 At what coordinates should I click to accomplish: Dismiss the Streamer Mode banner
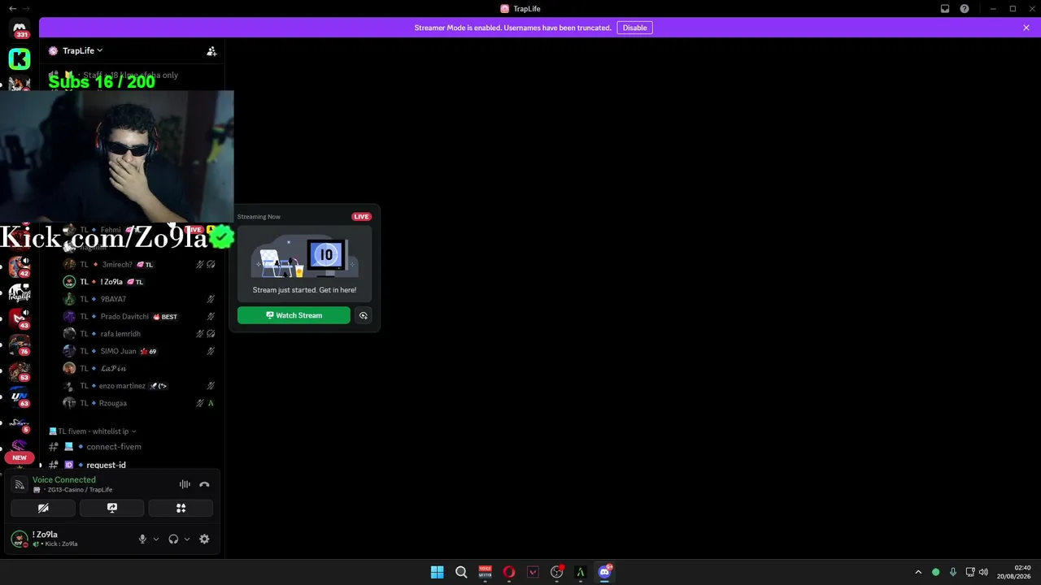pyautogui.click(x=1026, y=28)
